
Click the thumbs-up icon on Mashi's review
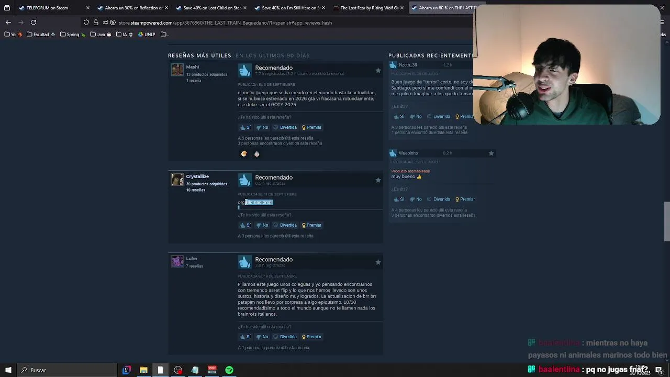(x=244, y=70)
